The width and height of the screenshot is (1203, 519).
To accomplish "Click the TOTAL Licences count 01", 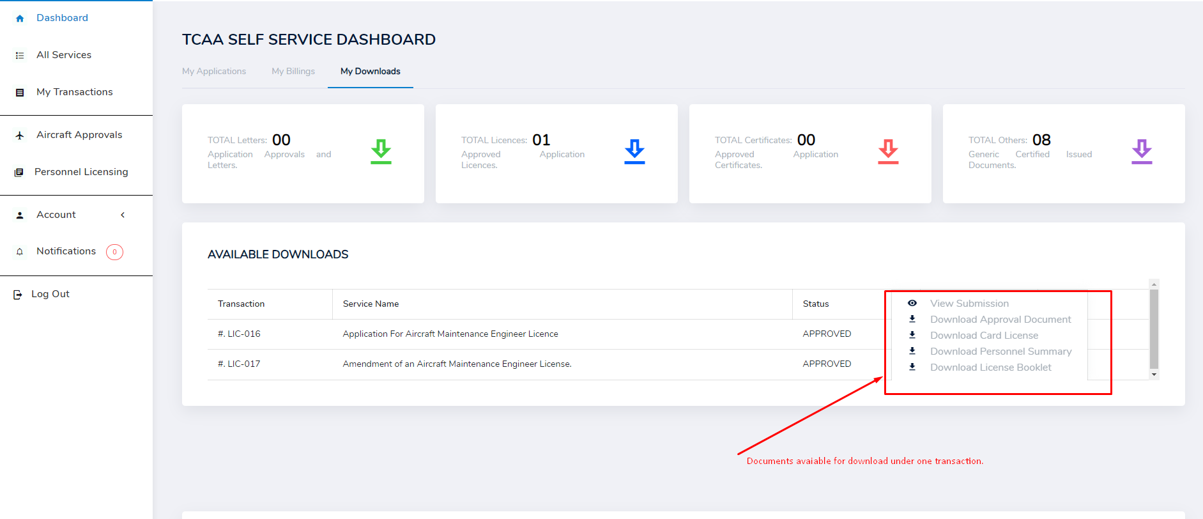I will coord(541,140).
